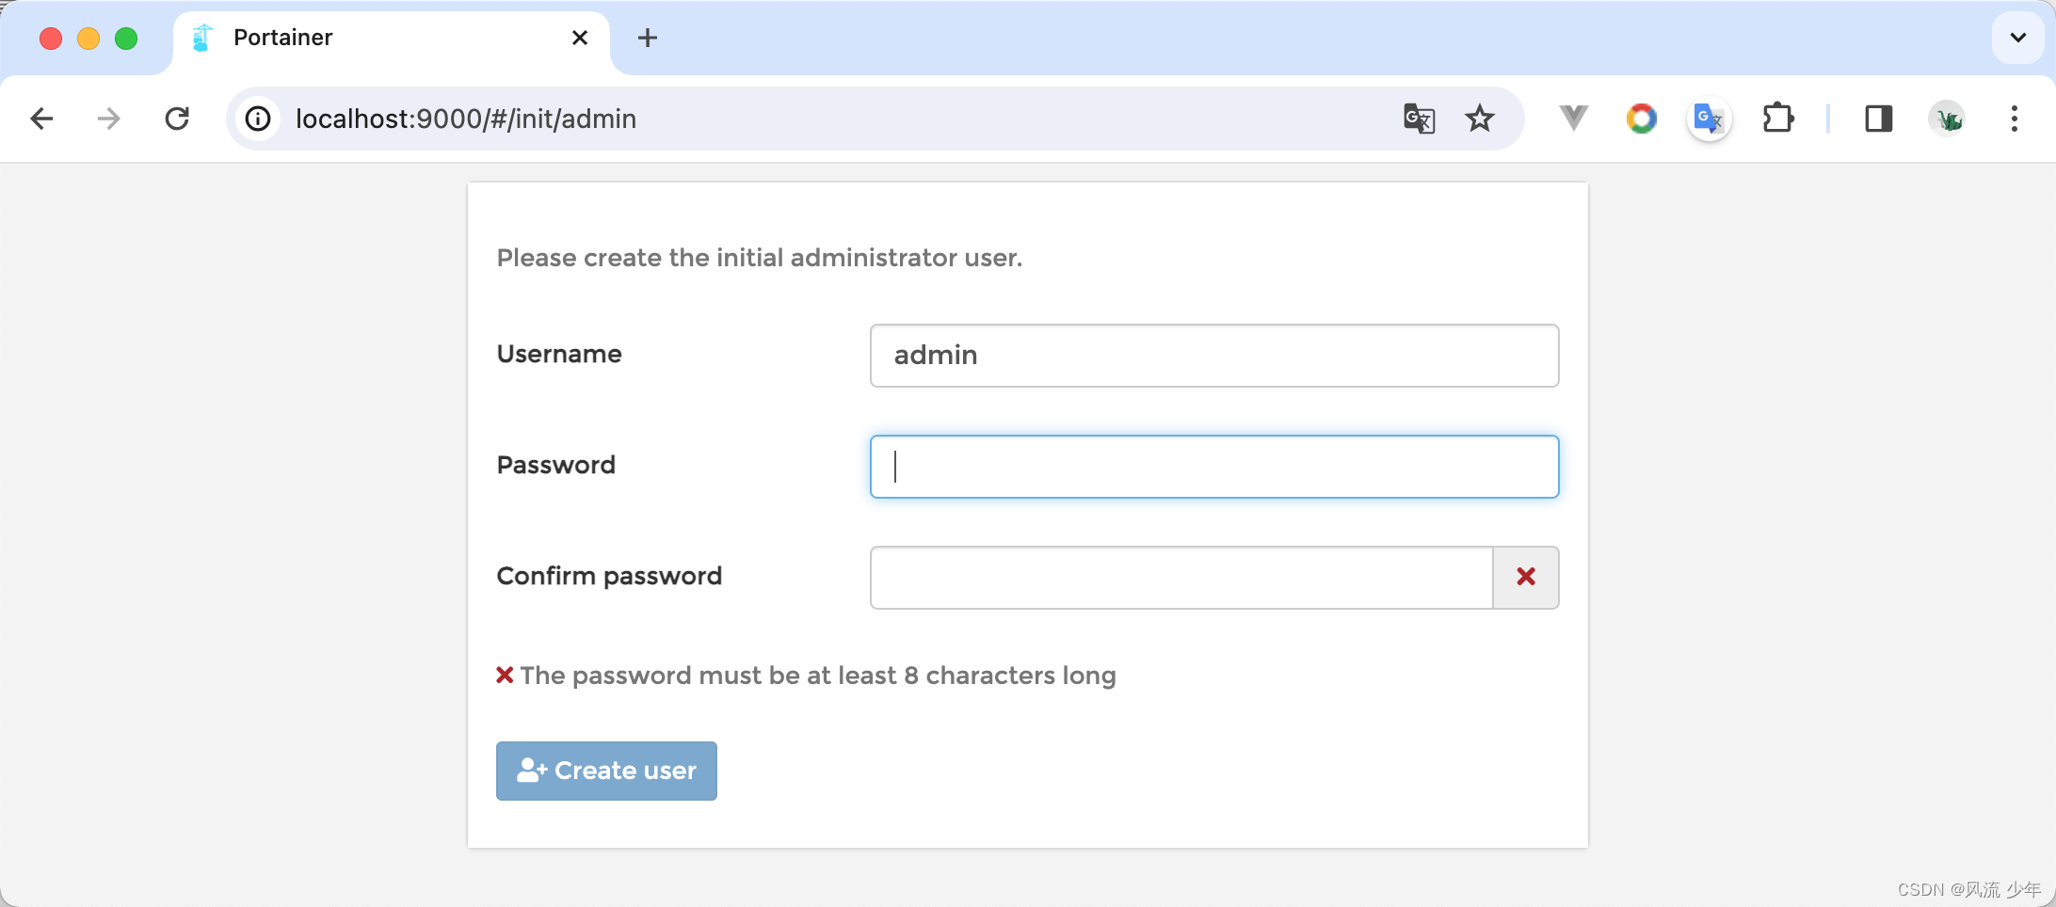Maximize the browser window with green button
Viewport: 2056px width, 907px height.
pyautogui.click(x=126, y=39)
